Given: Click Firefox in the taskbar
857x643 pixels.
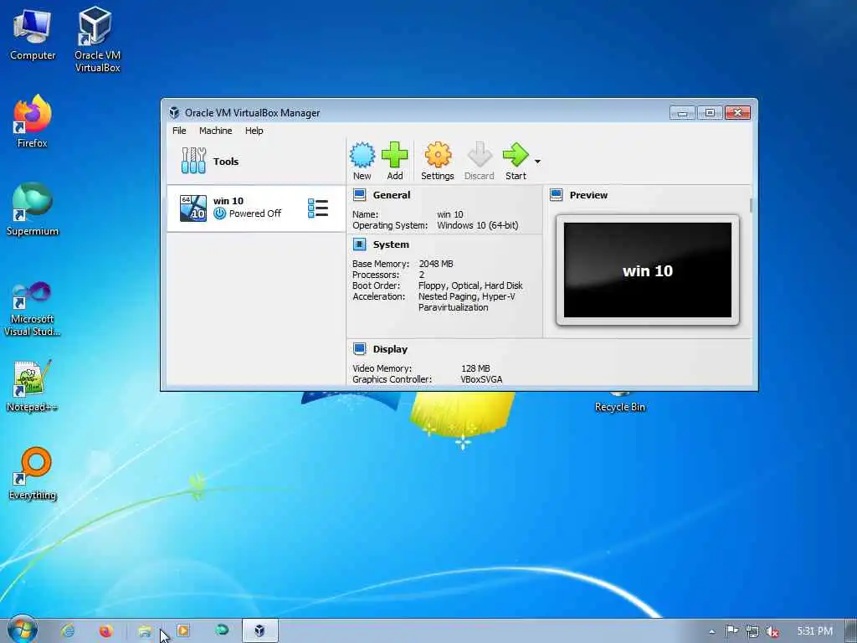Looking at the screenshot, I should point(106,631).
